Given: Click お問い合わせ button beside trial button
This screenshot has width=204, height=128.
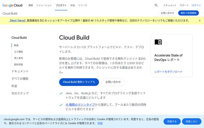Looking at the screenshot, I should 113,82.
